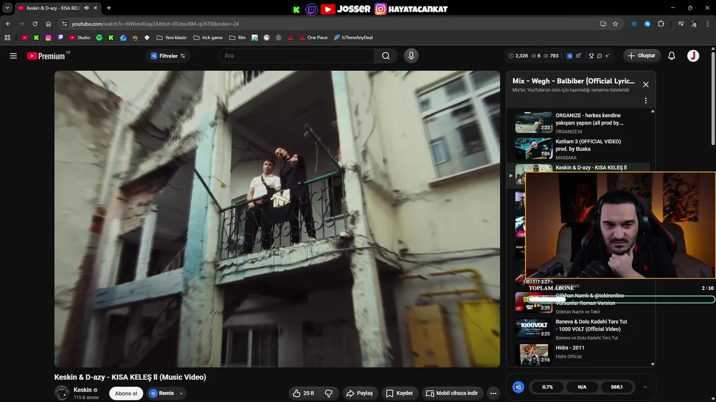Open the Yeni klasör bookmarks folder
This screenshot has height=402, width=716.
point(172,37)
